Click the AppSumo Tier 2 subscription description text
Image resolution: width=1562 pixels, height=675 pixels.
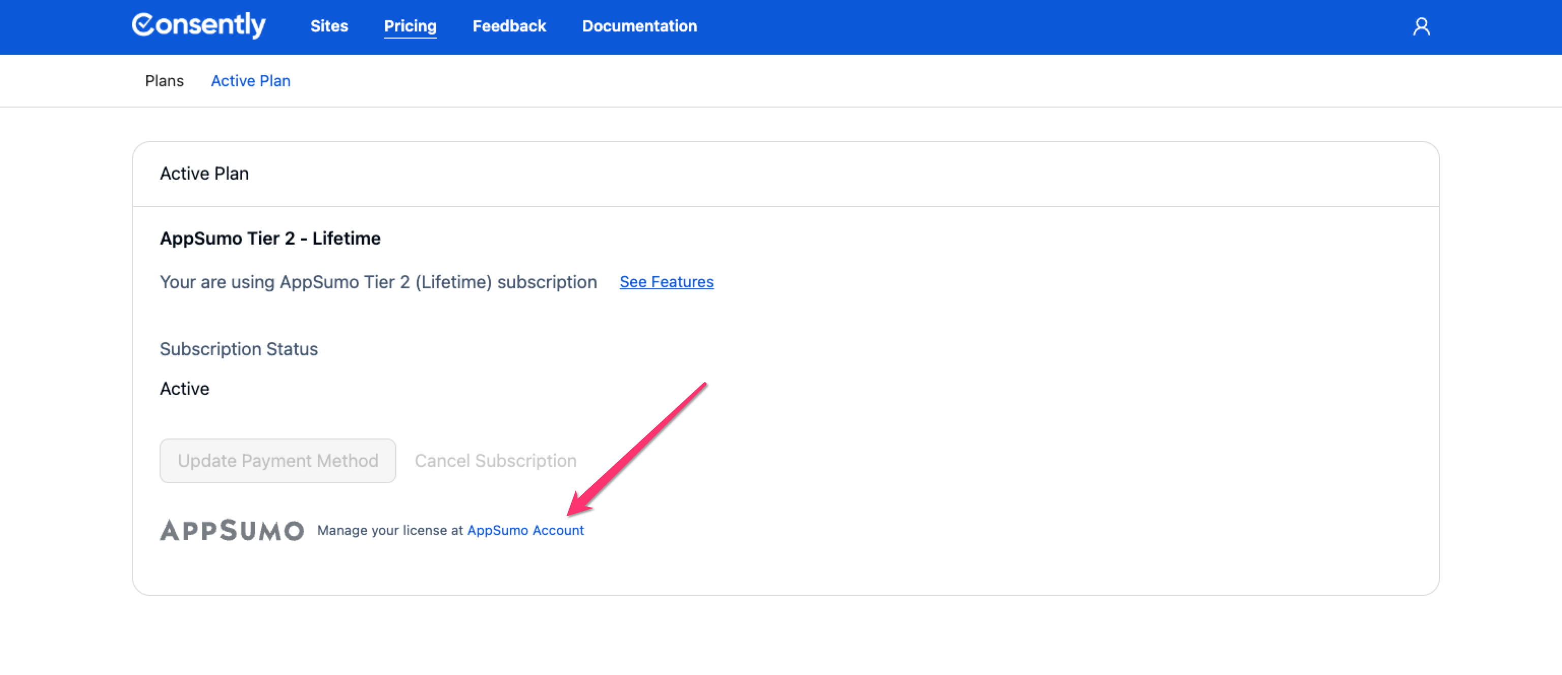pos(378,282)
